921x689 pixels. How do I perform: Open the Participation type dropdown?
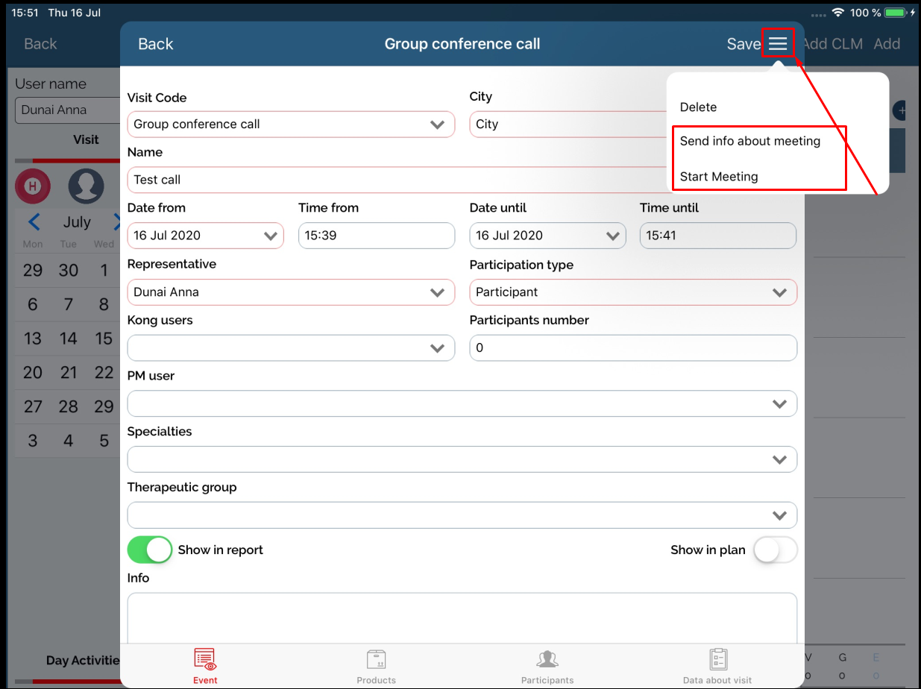pyautogui.click(x=779, y=292)
